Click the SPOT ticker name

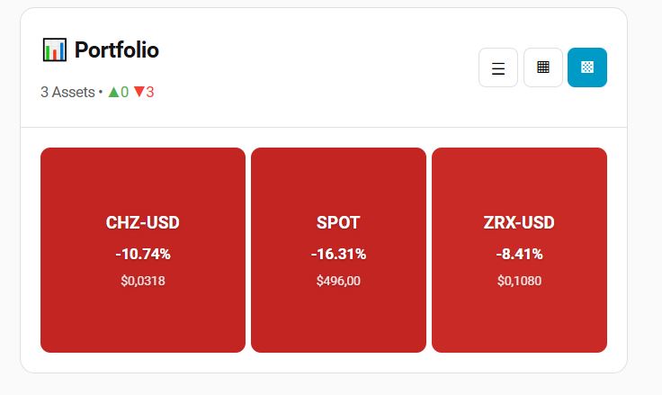coord(338,223)
